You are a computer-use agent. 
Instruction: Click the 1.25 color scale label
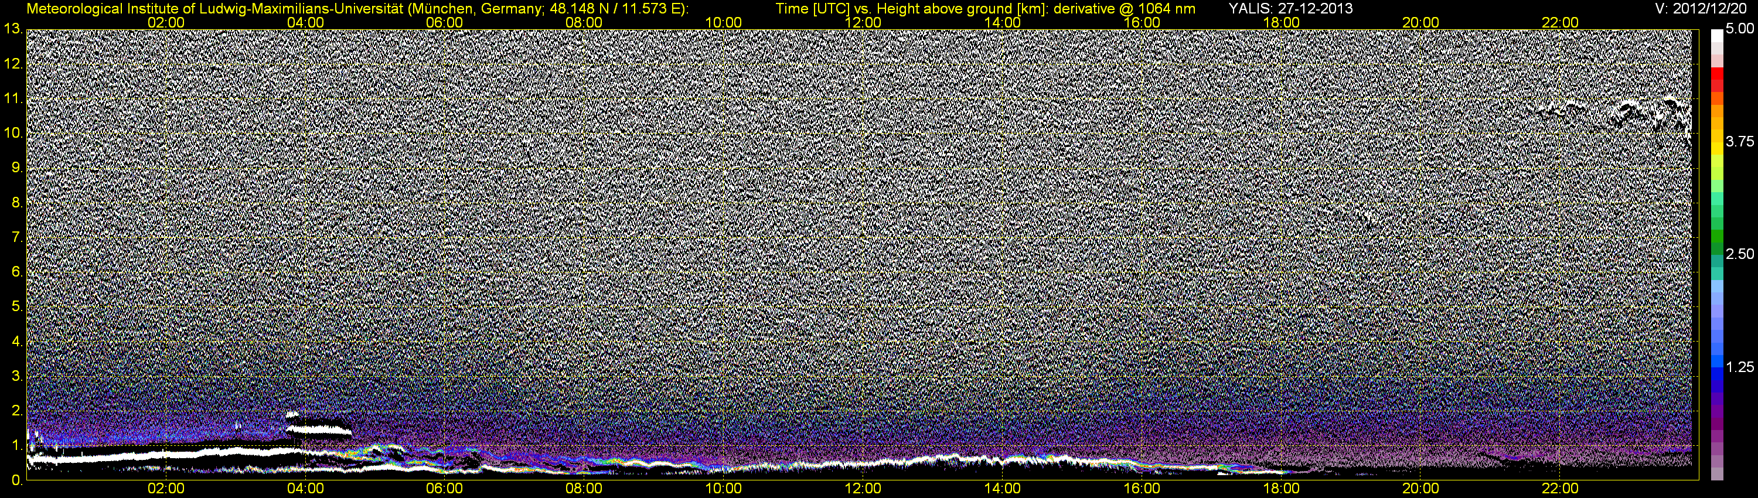tap(1740, 367)
